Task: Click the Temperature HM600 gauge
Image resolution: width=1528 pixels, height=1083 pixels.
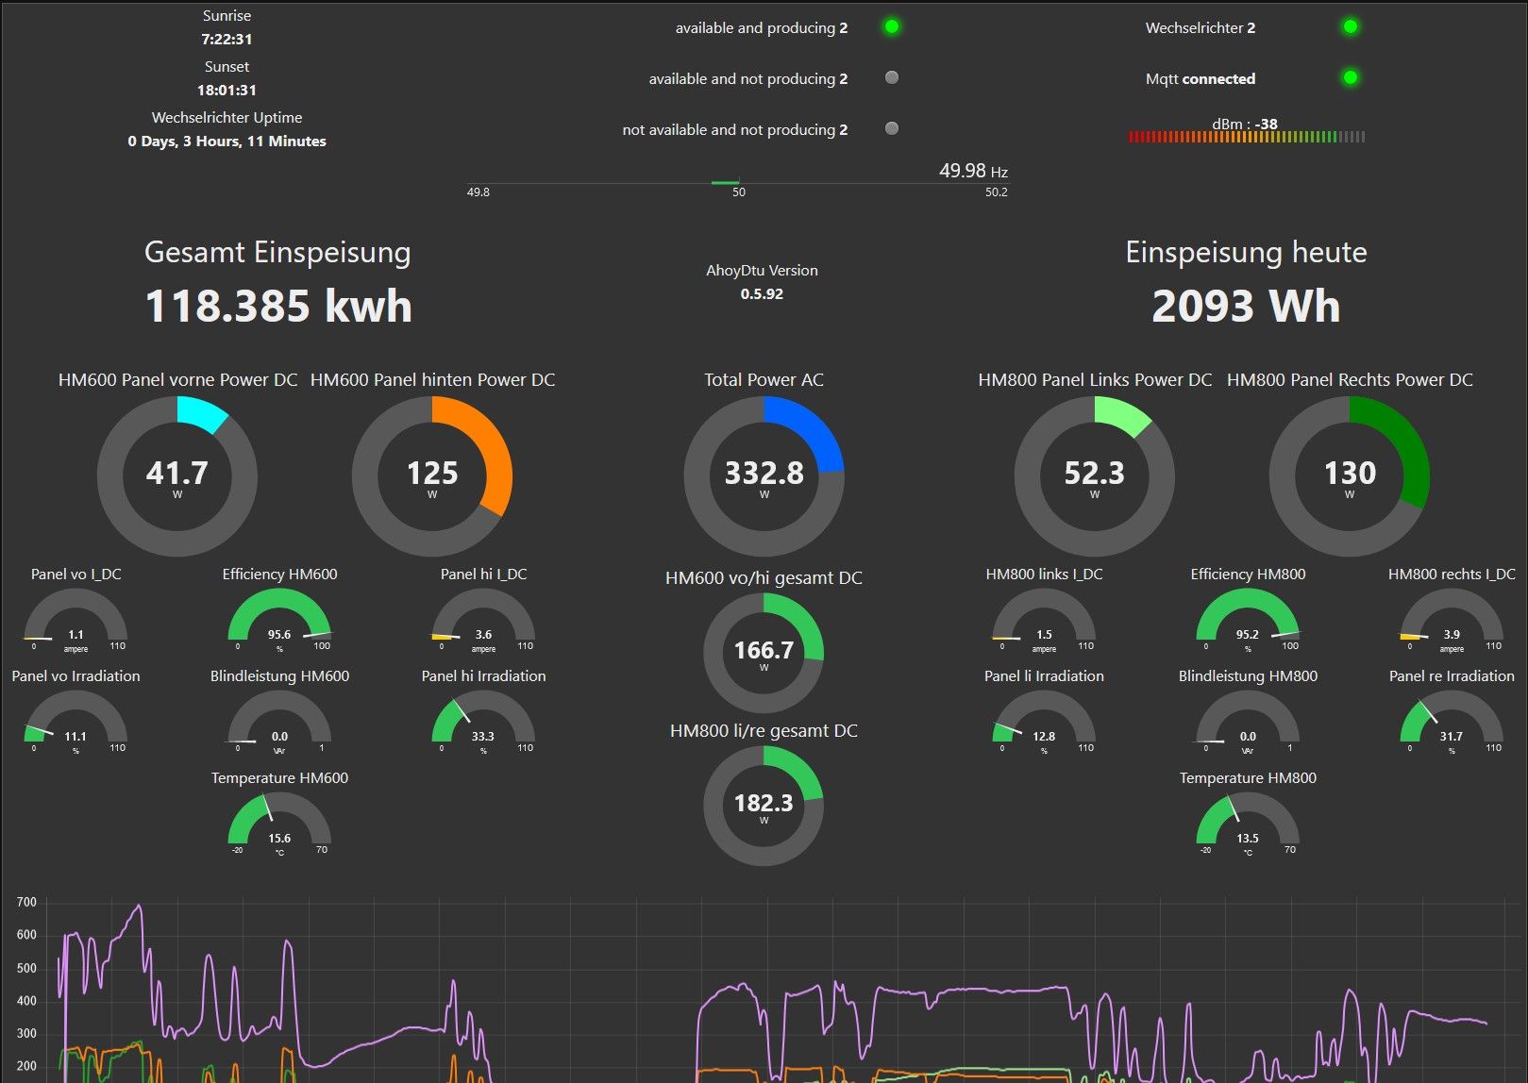Action: tap(279, 825)
